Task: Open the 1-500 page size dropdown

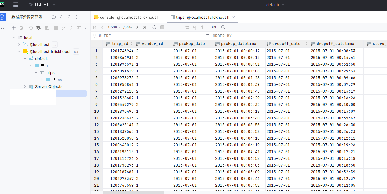Action: click(114, 27)
